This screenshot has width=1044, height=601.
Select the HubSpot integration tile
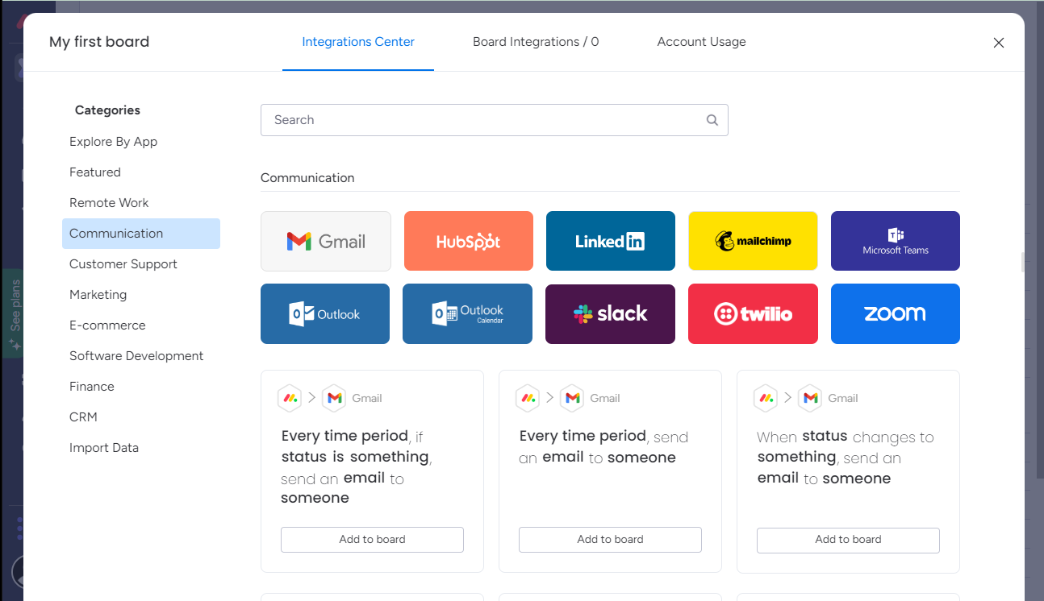(468, 241)
